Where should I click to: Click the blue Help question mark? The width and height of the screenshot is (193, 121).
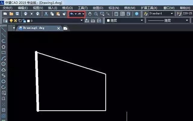(x=137, y=14)
